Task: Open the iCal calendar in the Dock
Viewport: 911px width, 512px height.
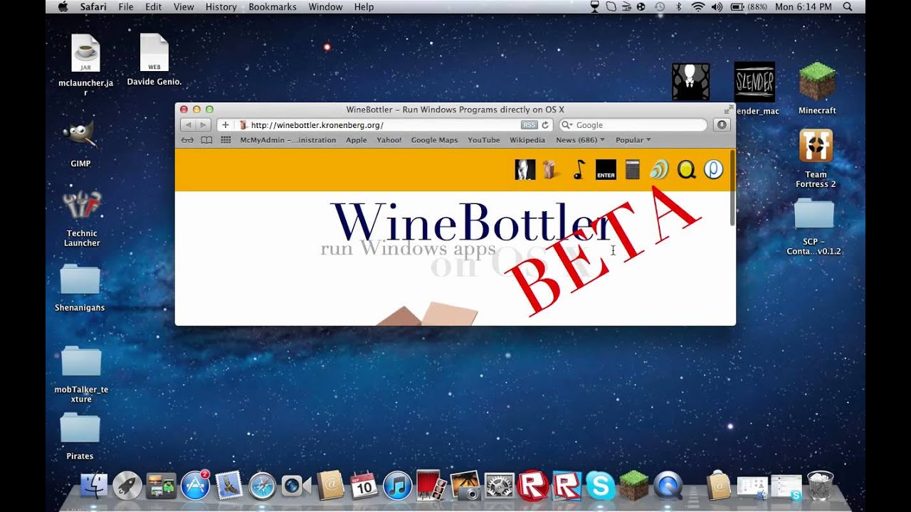Action: point(364,486)
